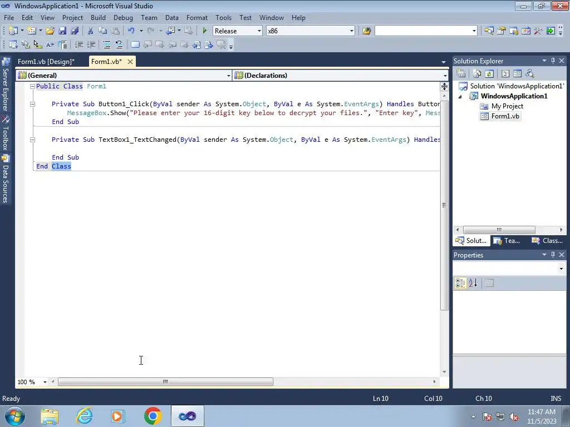
Task: Click the Increase Line Indent icon
Action: (x=91, y=44)
